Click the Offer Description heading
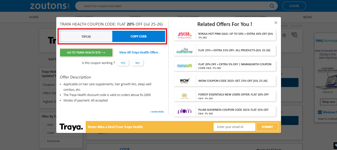337x150 pixels. [75, 77]
